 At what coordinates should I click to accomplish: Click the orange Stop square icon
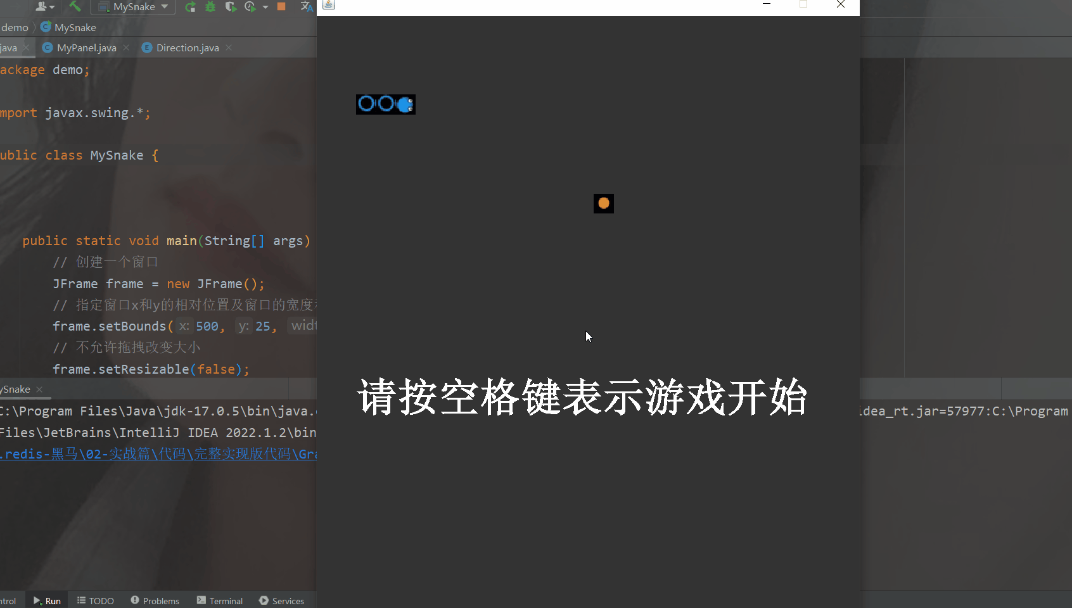pos(282,6)
